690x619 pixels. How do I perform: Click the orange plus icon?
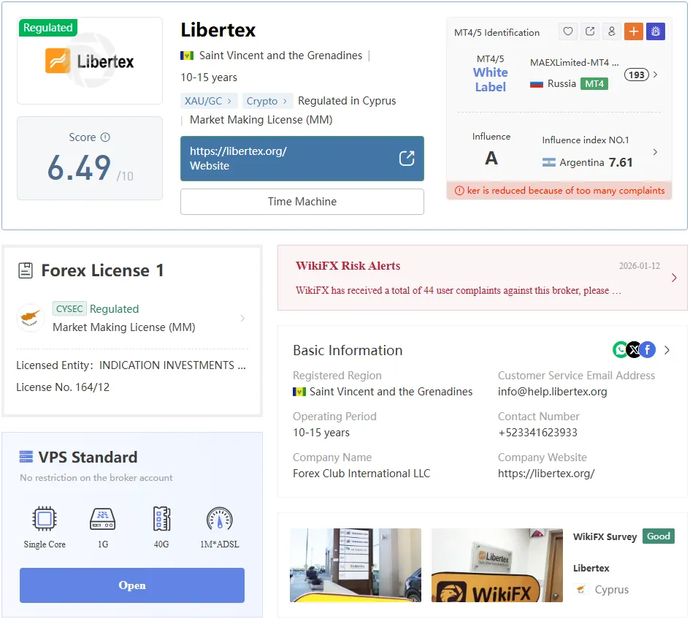tap(634, 31)
